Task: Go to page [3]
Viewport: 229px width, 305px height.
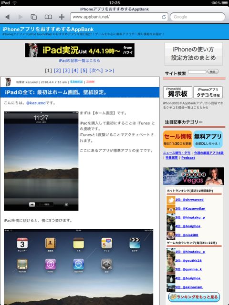Action: (66, 71)
